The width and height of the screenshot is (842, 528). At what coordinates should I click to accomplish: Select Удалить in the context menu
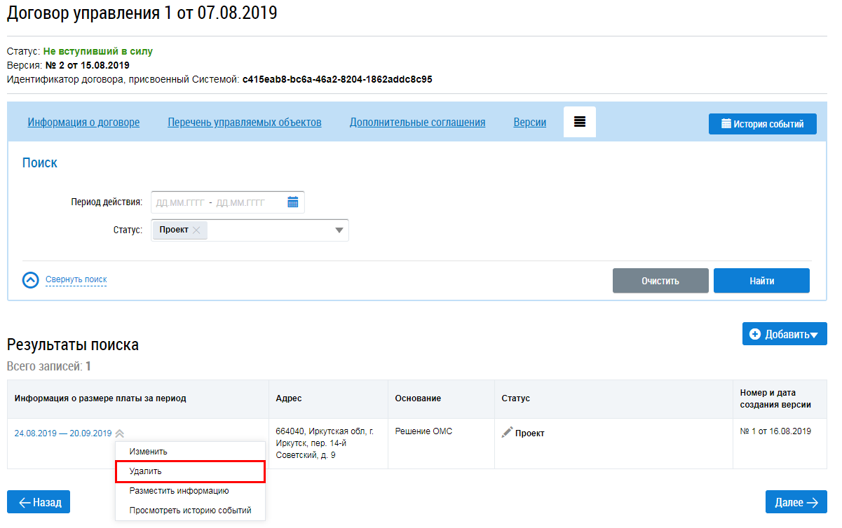[191, 471]
